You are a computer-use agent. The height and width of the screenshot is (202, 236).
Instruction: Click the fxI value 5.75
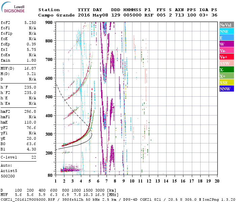pyautogui.click(x=31, y=49)
